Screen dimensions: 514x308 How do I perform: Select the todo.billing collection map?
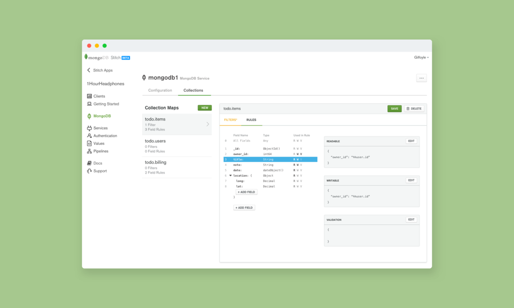pyautogui.click(x=177, y=167)
